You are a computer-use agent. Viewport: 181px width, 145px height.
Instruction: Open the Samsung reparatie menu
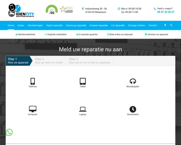pos(76,25)
